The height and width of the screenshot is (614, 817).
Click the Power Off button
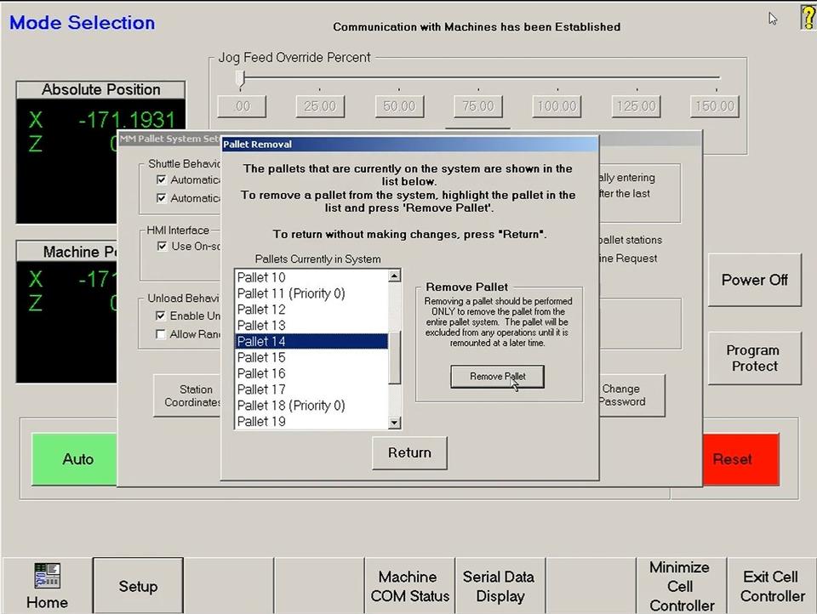pyautogui.click(x=755, y=280)
